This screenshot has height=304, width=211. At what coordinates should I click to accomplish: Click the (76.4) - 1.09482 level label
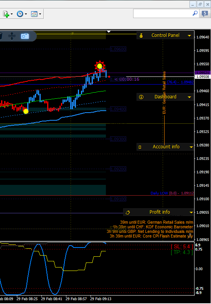tap(180, 82)
